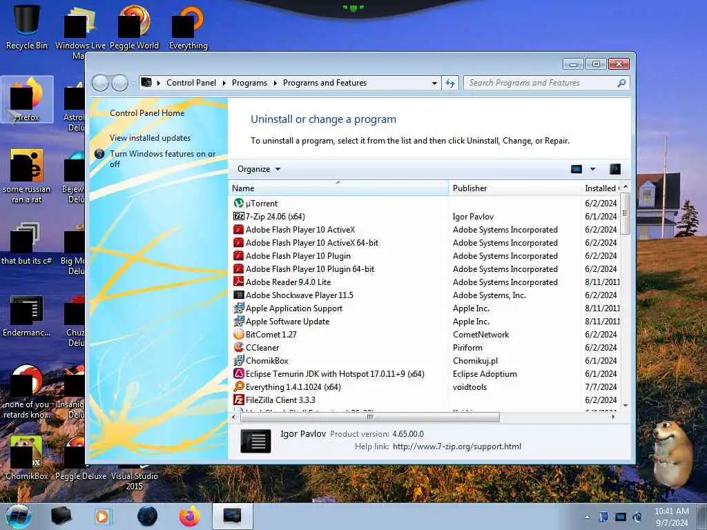This screenshot has height=530, width=707.
Task: Expand the arrow after Programs breadcrumb
Action: click(x=275, y=83)
